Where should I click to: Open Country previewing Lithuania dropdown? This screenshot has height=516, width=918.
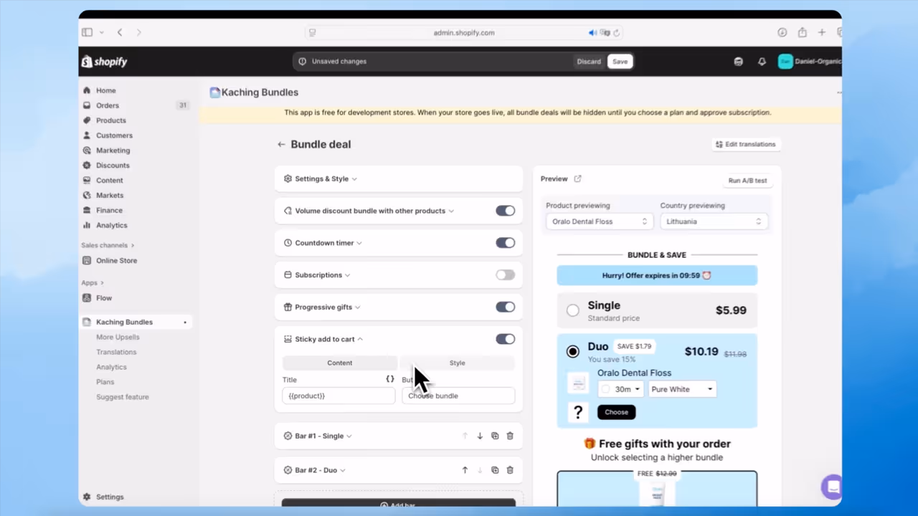714,221
